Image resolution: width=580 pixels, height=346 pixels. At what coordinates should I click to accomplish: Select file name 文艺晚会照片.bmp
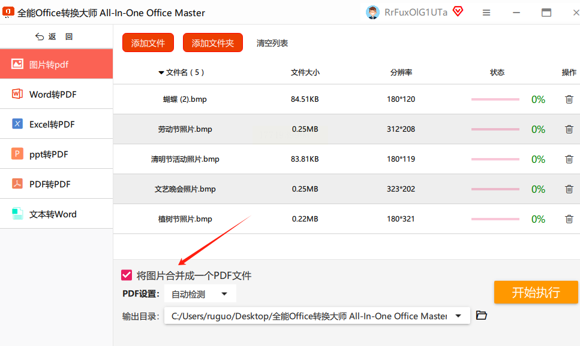point(185,189)
